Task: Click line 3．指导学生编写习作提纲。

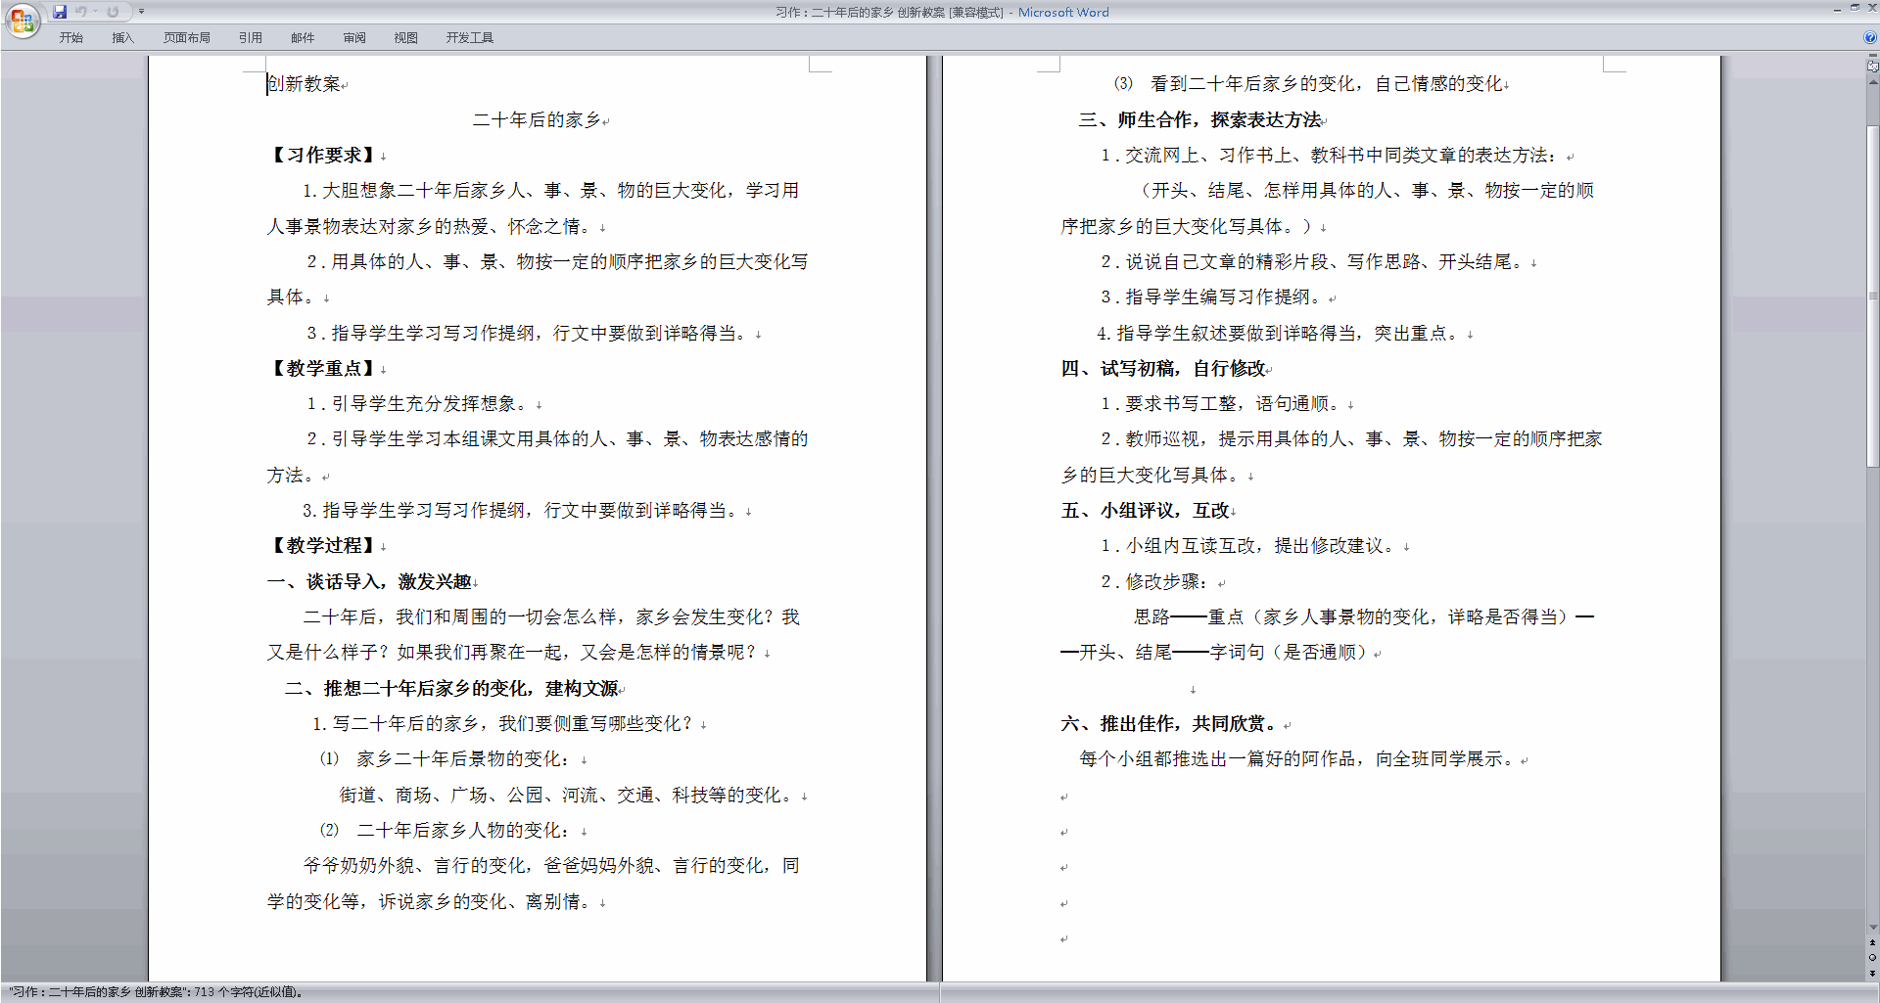Action: (1213, 296)
